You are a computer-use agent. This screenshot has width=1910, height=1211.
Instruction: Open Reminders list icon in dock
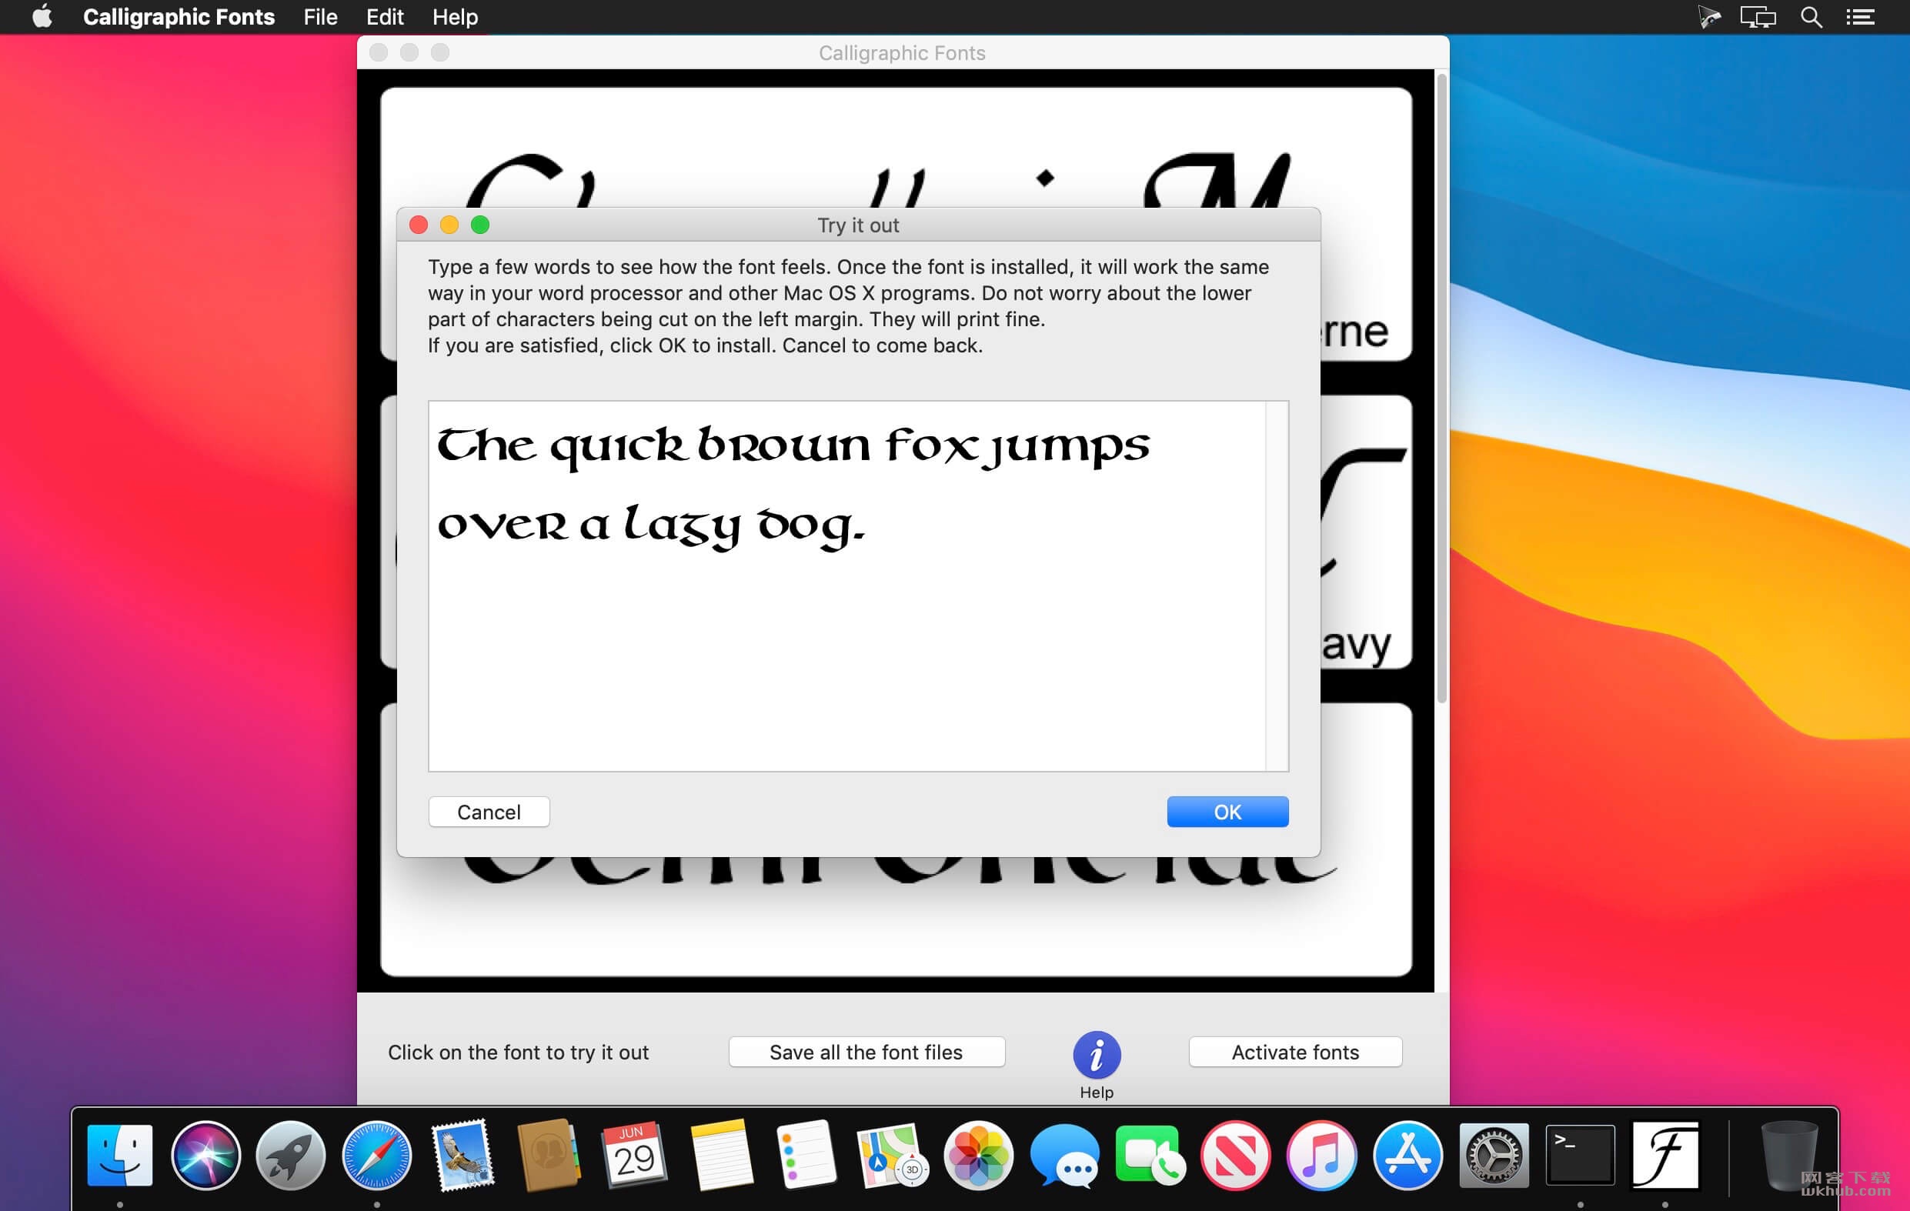806,1155
